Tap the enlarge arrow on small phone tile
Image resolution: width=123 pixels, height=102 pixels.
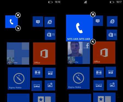pos(18,28)
